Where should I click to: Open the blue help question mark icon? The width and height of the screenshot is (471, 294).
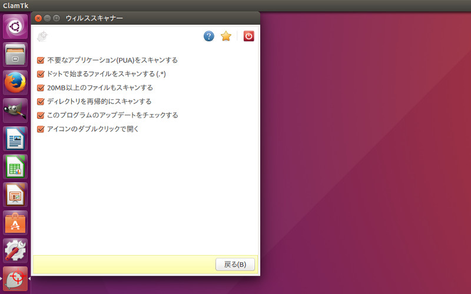209,36
